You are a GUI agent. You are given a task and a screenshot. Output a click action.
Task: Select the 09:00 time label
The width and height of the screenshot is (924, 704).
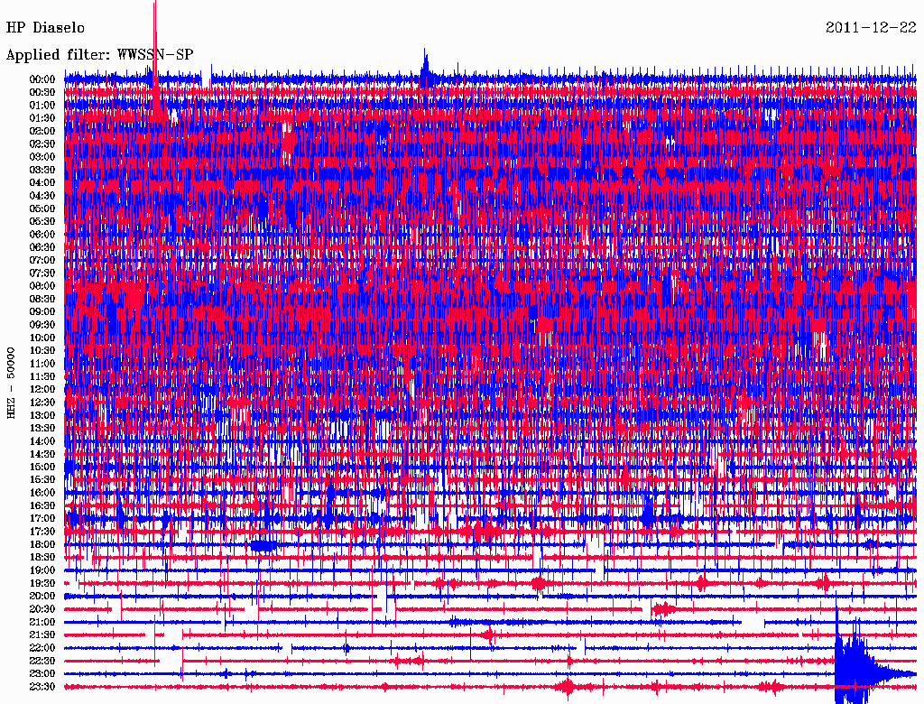[42, 312]
